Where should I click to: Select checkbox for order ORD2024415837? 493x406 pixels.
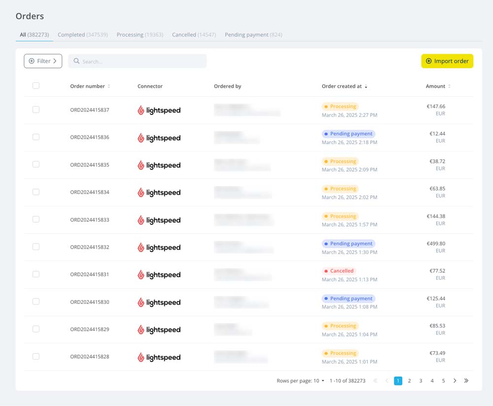click(36, 110)
